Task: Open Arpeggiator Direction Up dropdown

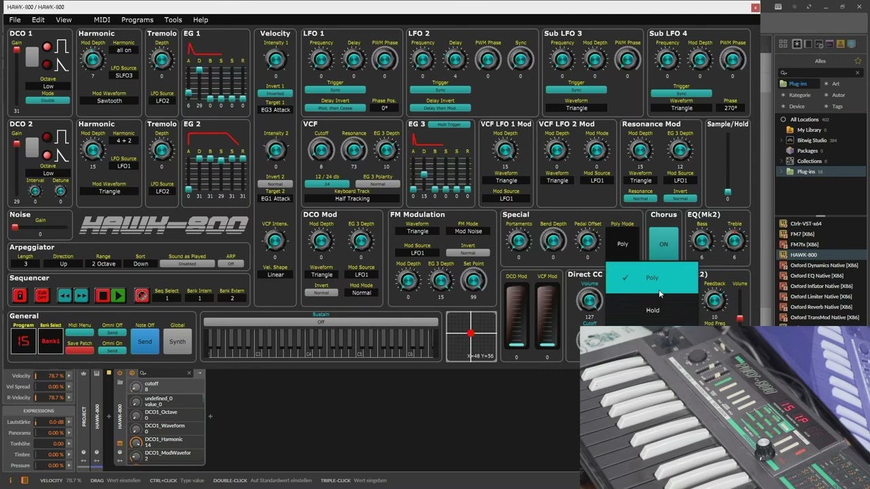Action: 63,264
